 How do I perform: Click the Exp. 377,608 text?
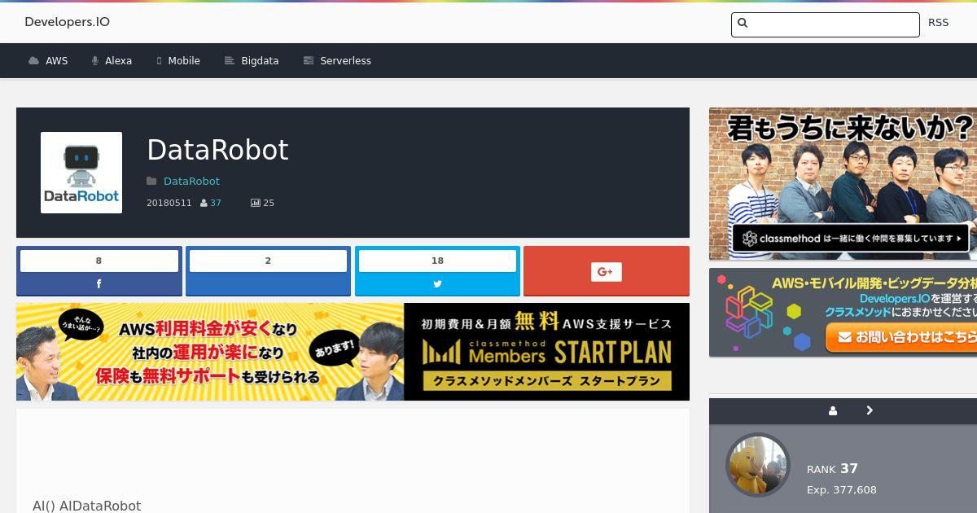tap(842, 490)
